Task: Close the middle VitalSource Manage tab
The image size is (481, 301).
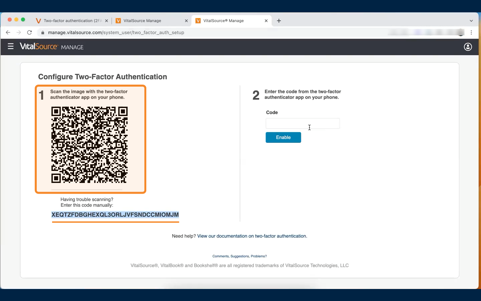Action: pos(186,21)
